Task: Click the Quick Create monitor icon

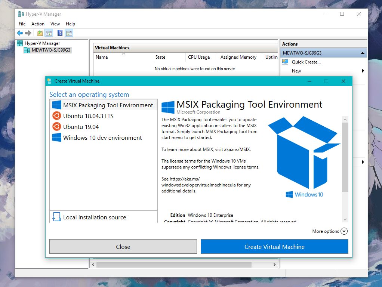Action: pyautogui.click(x=285, y=62)
